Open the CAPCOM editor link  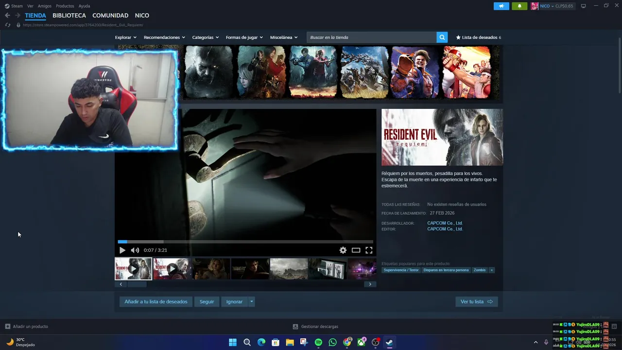pyautogui.click(x=445, y=229)
